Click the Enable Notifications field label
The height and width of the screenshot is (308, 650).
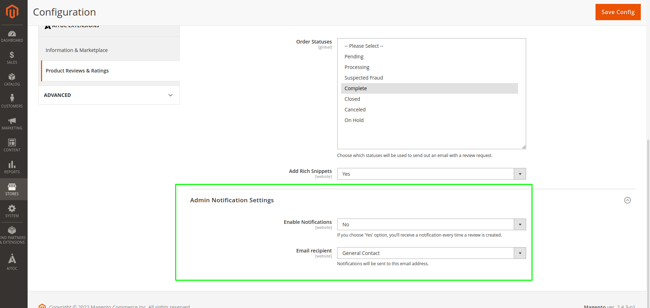(x=307, y=222)
